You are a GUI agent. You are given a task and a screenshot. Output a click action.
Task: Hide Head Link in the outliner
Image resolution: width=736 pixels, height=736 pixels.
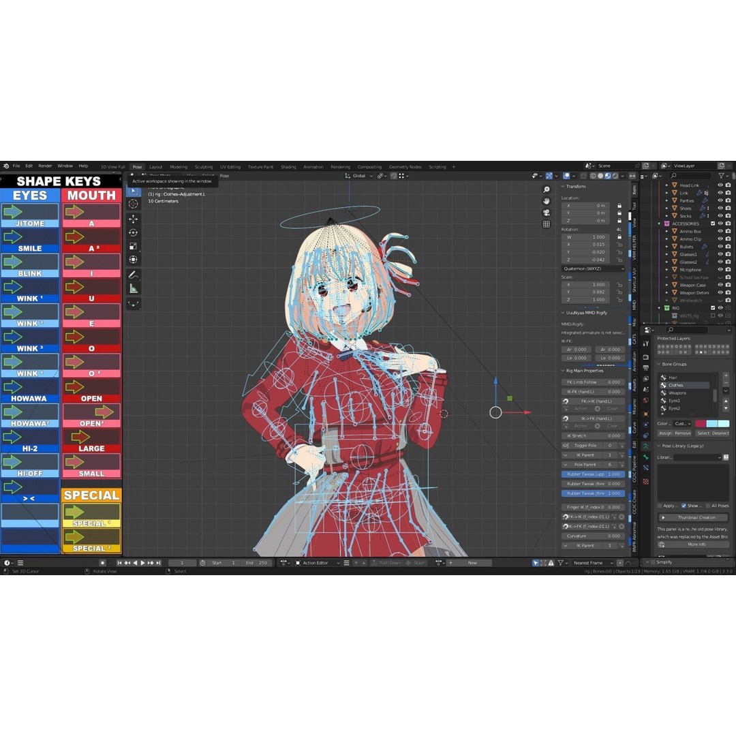(720, 185)
